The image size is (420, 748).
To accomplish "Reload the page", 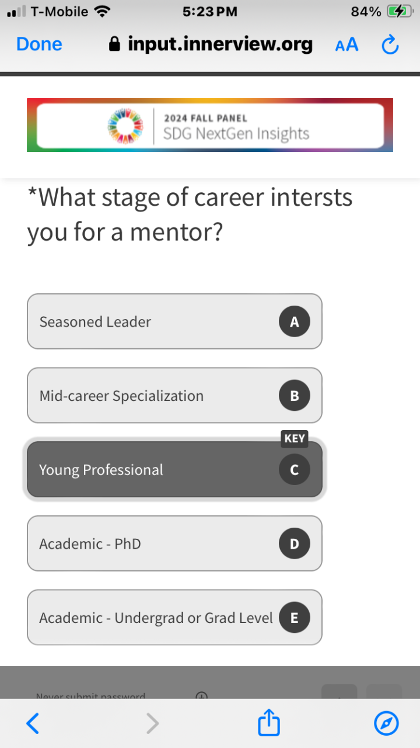I will 390,44.
